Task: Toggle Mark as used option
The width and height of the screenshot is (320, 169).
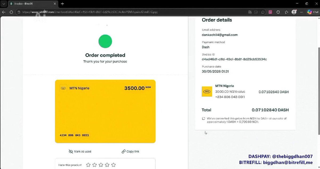Action: (x=80, y=151)
